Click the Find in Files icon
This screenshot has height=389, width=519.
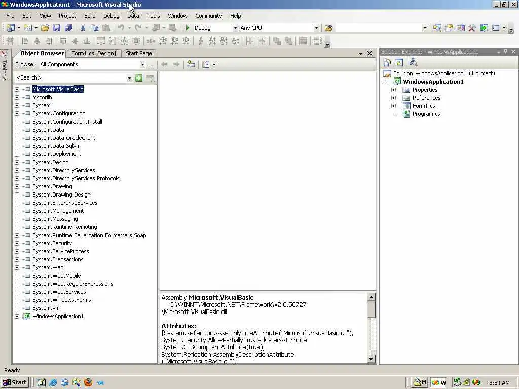[328, 28]
